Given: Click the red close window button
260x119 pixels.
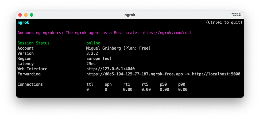Looking at the screenshot, I should pos(20,15).
